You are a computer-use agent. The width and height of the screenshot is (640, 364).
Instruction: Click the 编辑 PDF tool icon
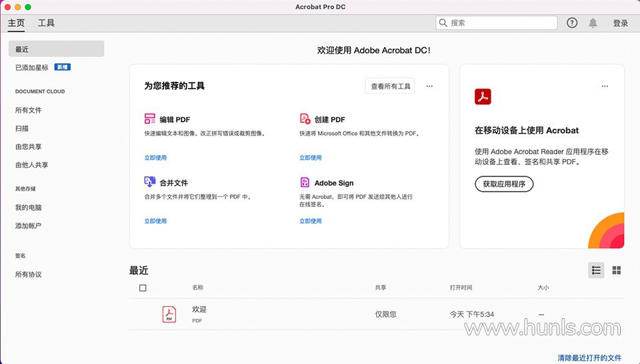[150, 120]
